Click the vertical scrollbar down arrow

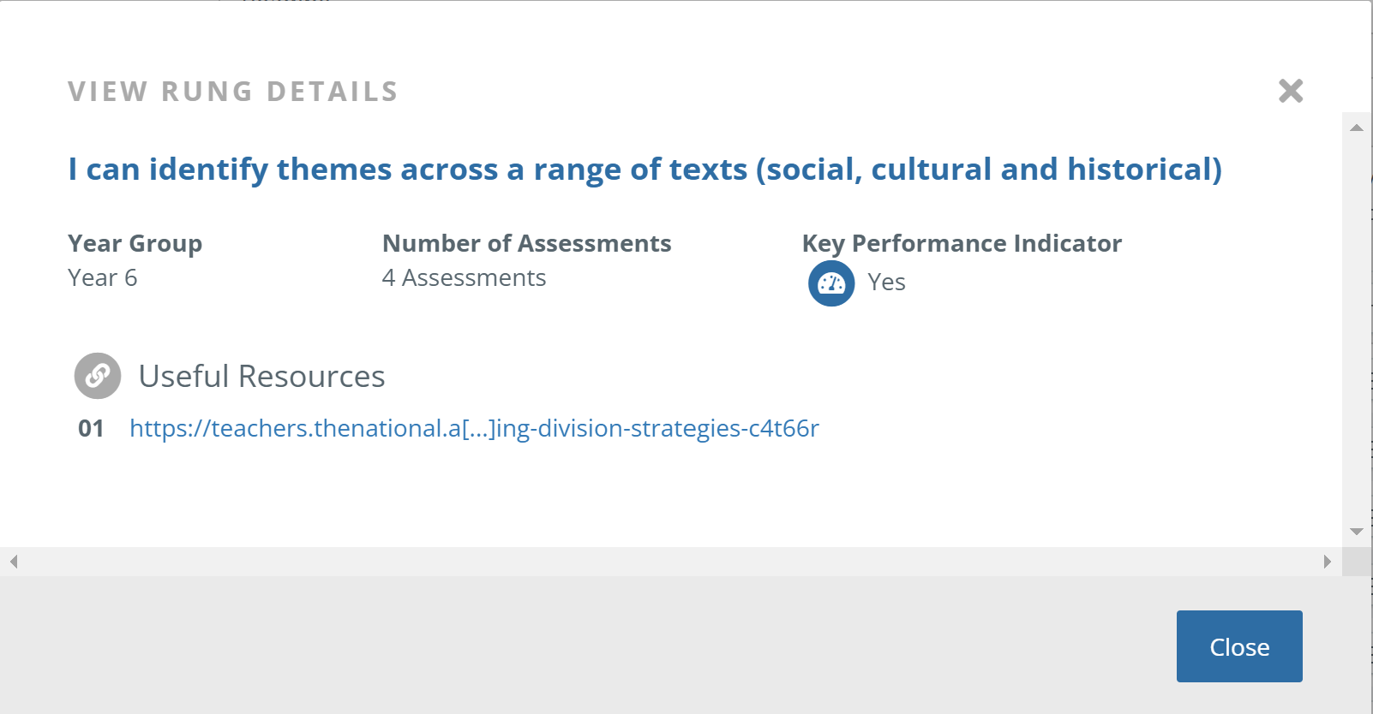tap(1357, 532)
